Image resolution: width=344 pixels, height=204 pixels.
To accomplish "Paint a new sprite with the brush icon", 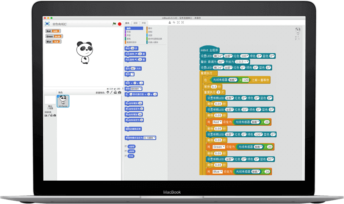I will click(x=111, y=92).
